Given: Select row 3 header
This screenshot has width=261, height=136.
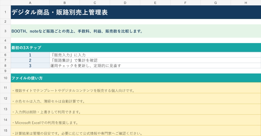Looking at the screenshot, I should 5,31.
